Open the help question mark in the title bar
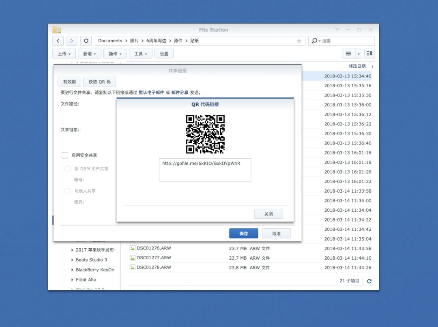The height and width of the screenshot is (327, 438). (337, 30)
